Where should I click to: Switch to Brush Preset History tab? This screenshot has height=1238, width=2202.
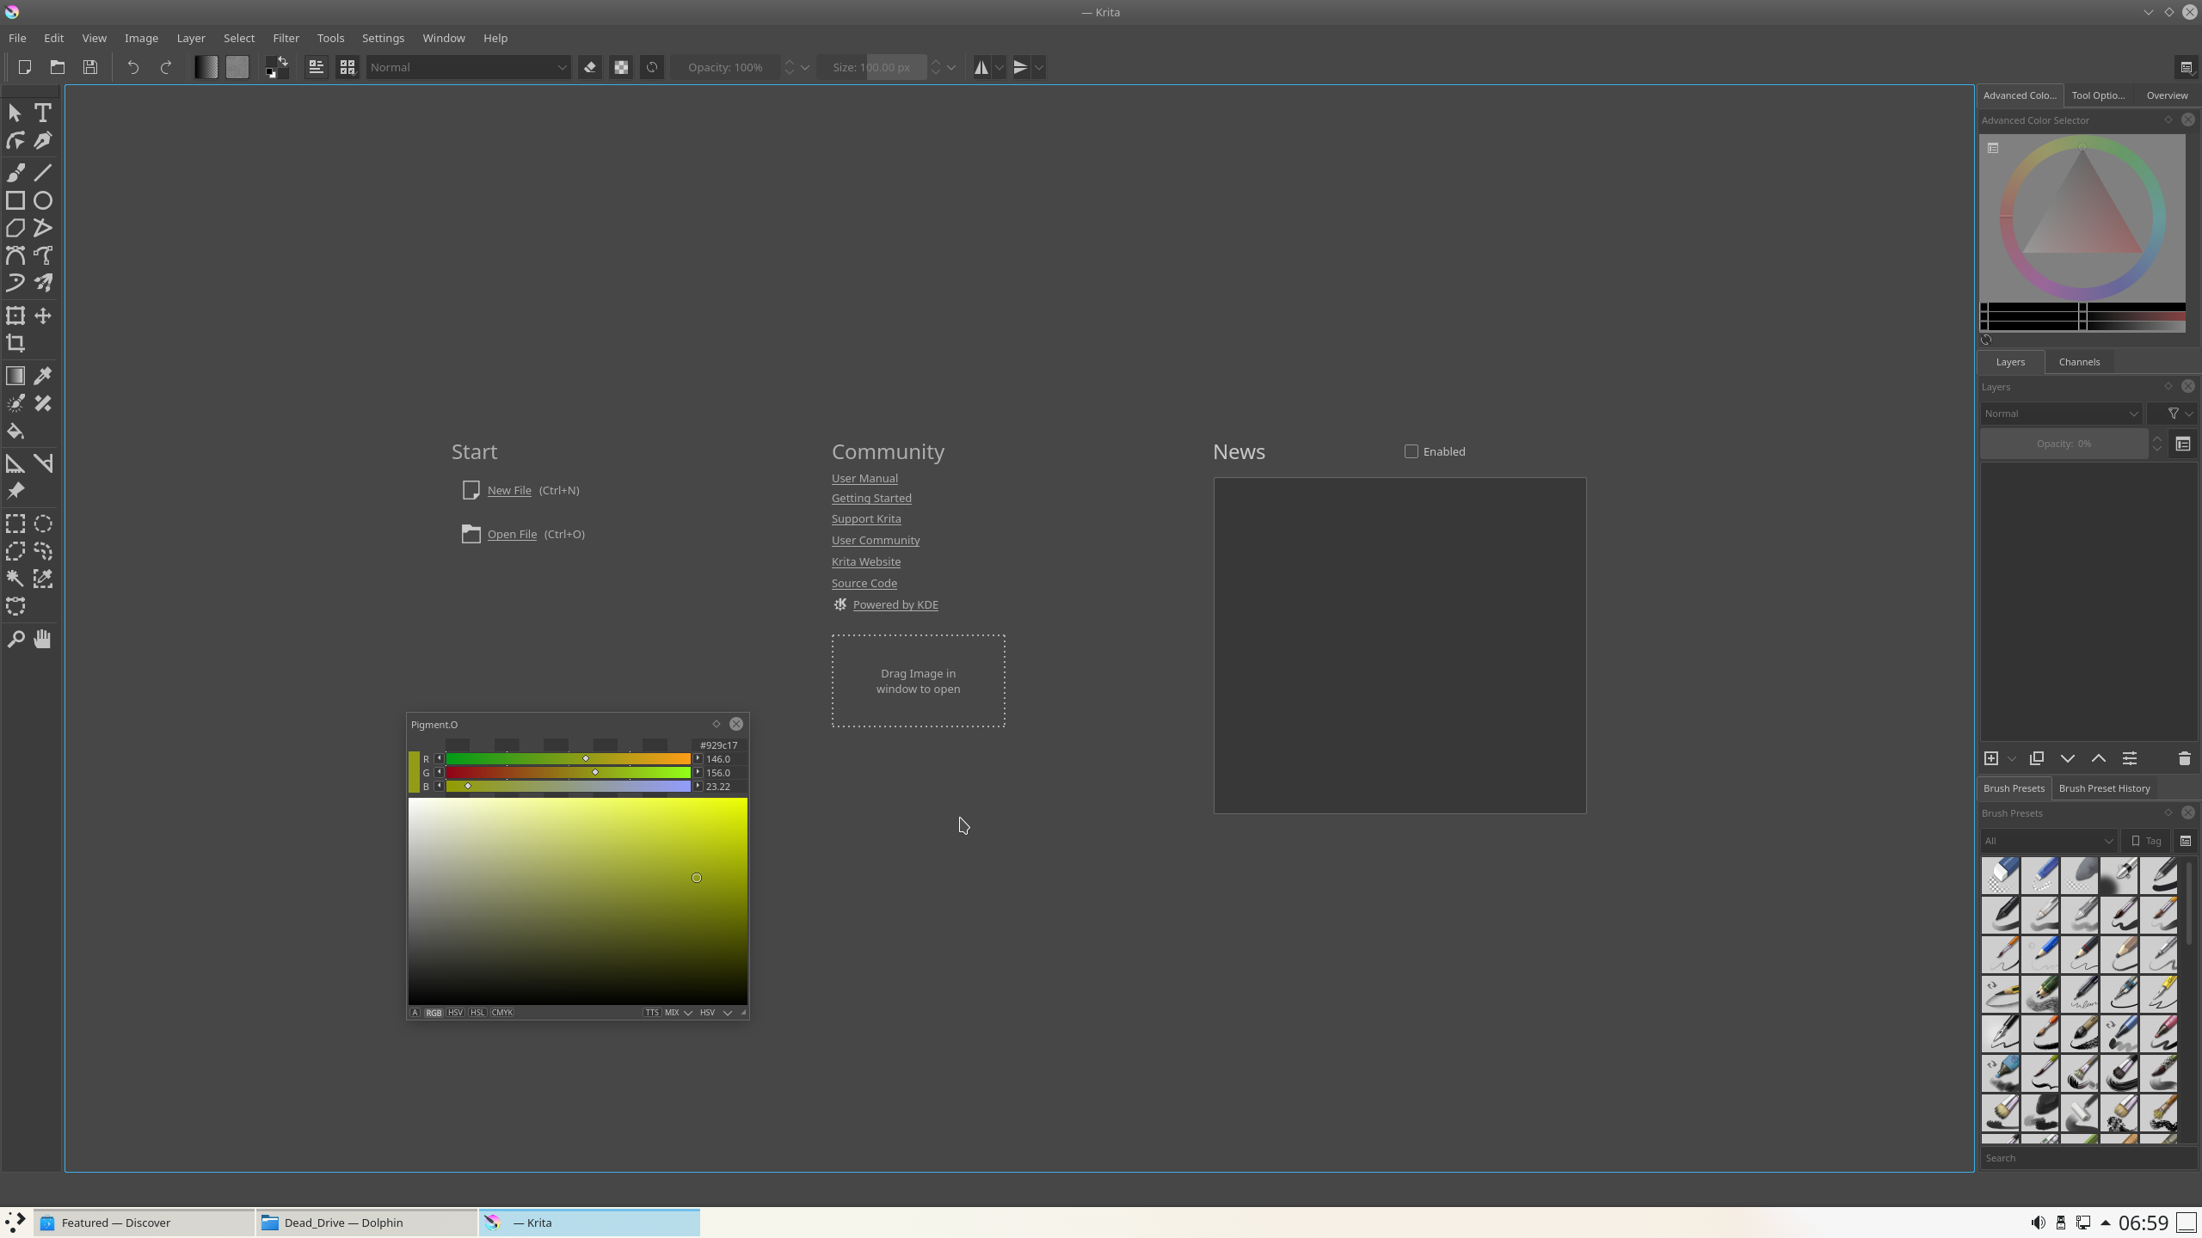(x=2104, y=788)
